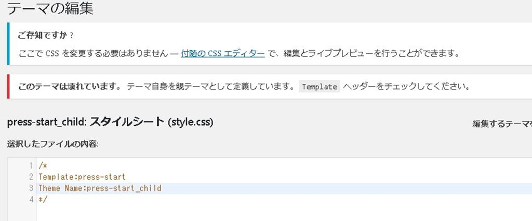
Task: Click the スタイルシート (style.css) file heading
Action: [152, 123]
